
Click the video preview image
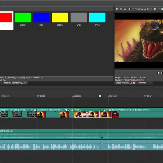pyautogui.click(x=139, y=41)
